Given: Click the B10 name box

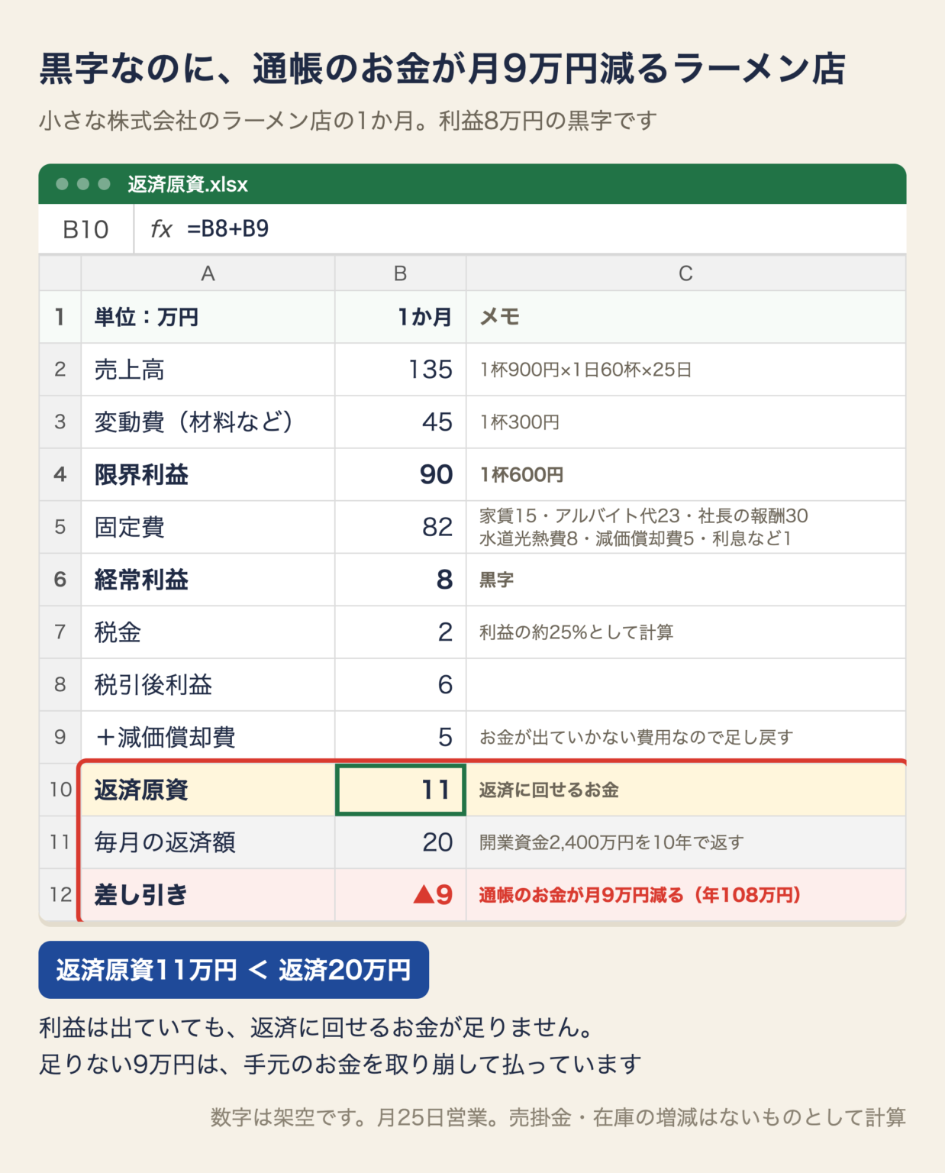Looking at the screenshot, I should coord(86,229).
